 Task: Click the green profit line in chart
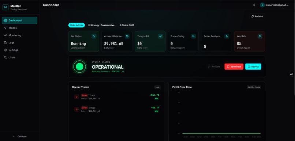[x=221, y=133]
